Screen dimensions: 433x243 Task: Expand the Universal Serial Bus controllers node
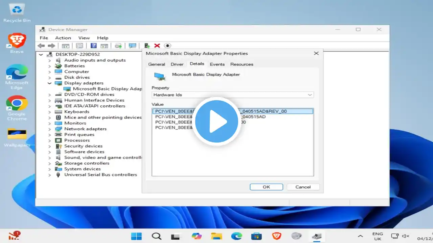pos(50,175)
